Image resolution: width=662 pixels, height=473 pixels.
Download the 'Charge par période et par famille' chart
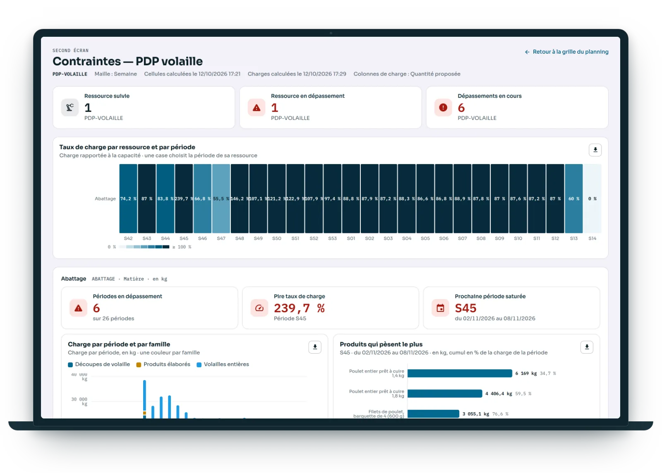315,347
